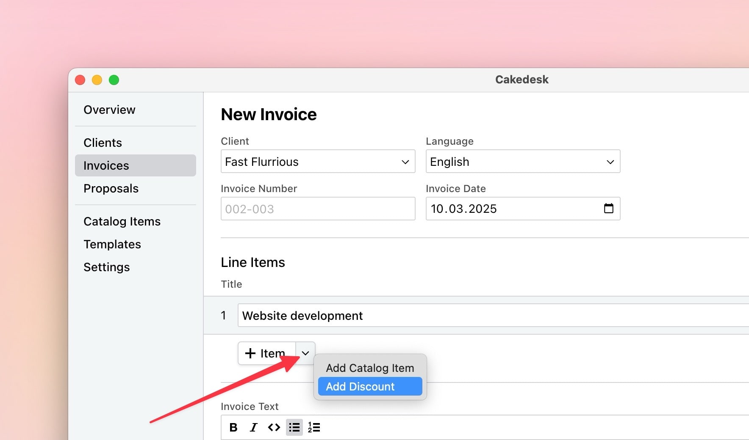Open Proposals in the sidebar
749x440 pixels.
pos(111,189)
